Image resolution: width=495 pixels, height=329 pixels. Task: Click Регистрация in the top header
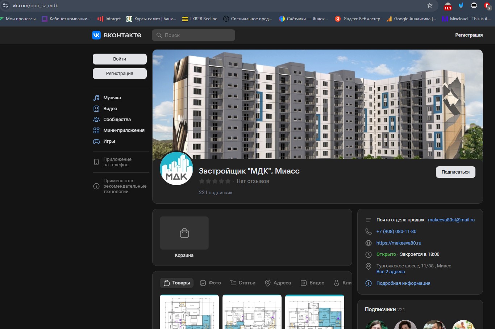tap(469, 35)
